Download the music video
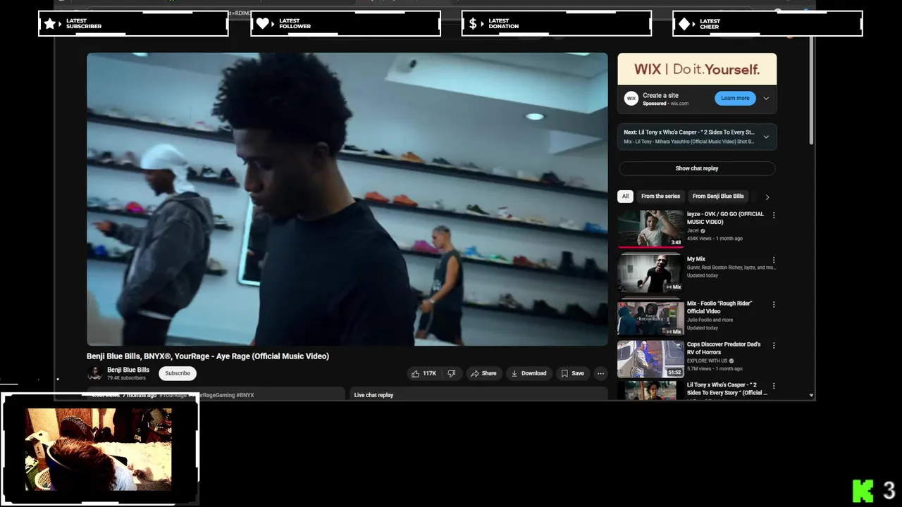 [529, 373]
